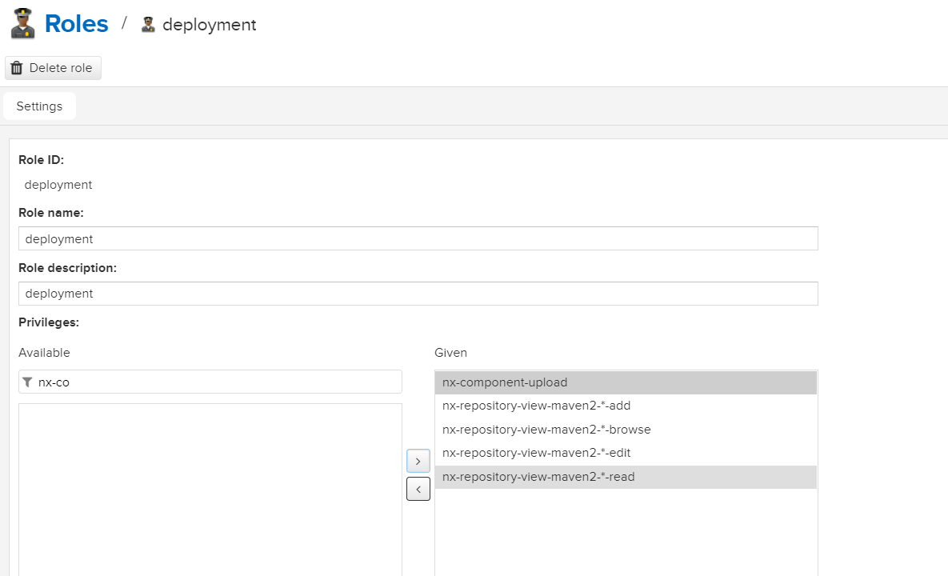The height and width of the screenshot is (576, 948).
Task: Click the trash can icon on Delete role
Action: point(17,68)
